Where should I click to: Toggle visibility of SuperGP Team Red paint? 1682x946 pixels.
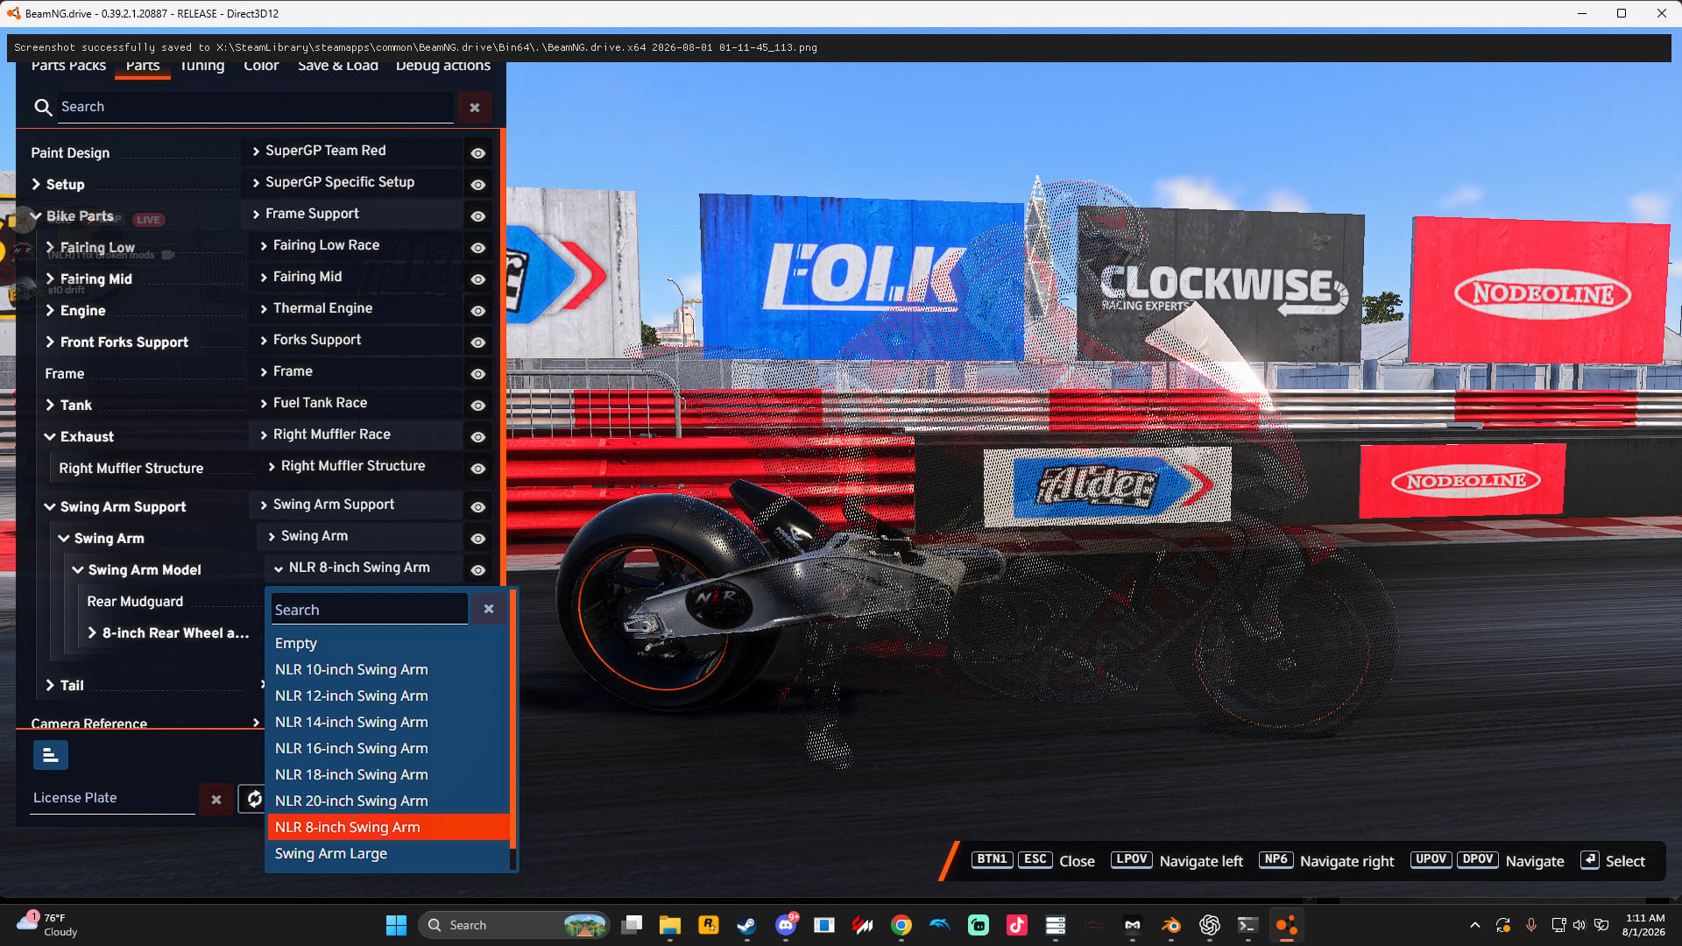pyautogui.click(x=477, y=152)
